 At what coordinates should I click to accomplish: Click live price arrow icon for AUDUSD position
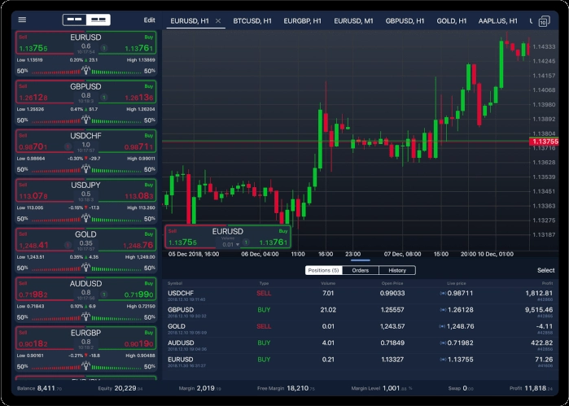(443, 343)
